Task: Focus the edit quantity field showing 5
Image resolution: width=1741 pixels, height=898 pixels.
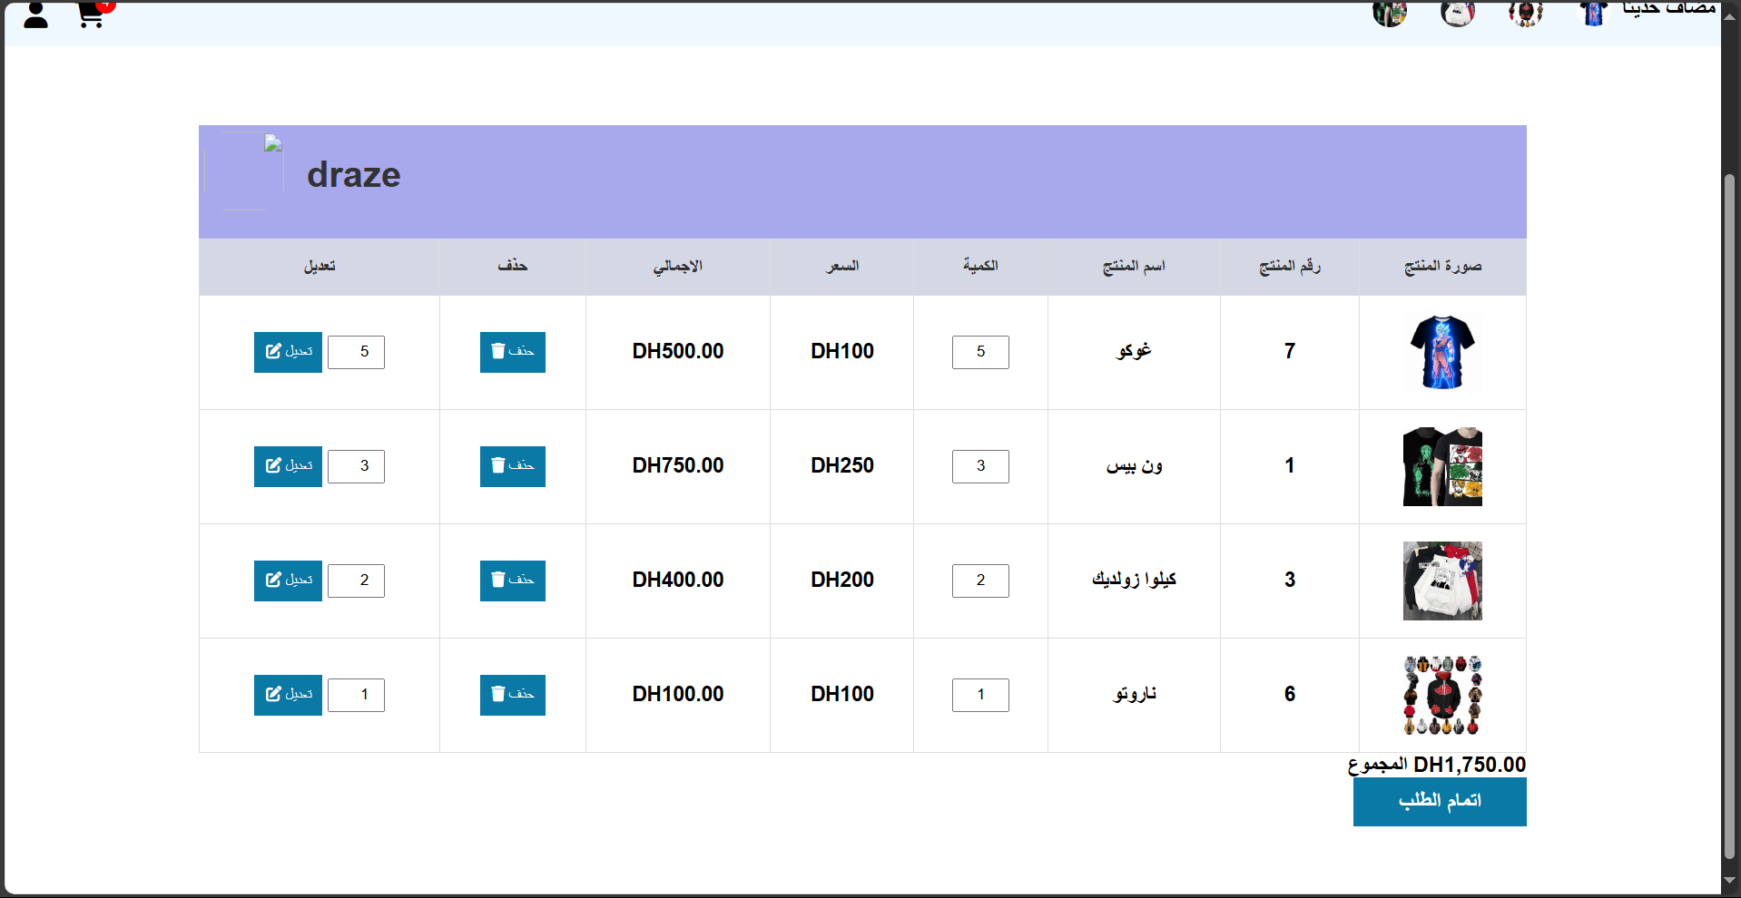Action: tap(356, 352)
